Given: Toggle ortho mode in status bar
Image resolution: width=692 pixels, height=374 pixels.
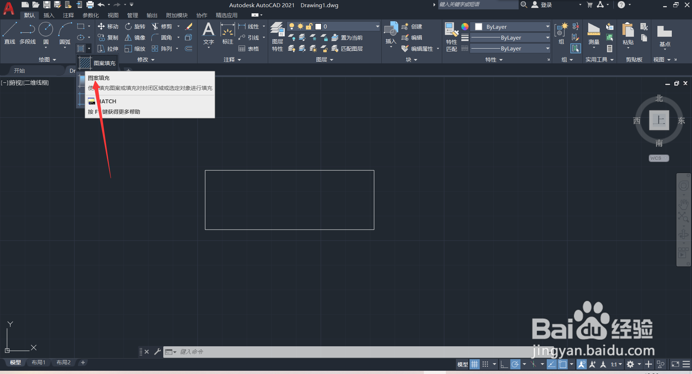Looking at the screenshot, I should 504,364.
